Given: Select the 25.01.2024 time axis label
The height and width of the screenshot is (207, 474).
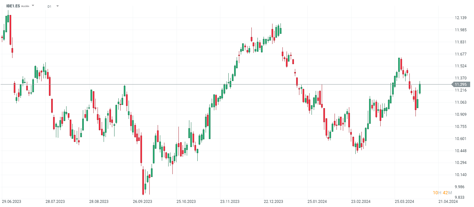Looking at the screenshot, I should 317,202.
